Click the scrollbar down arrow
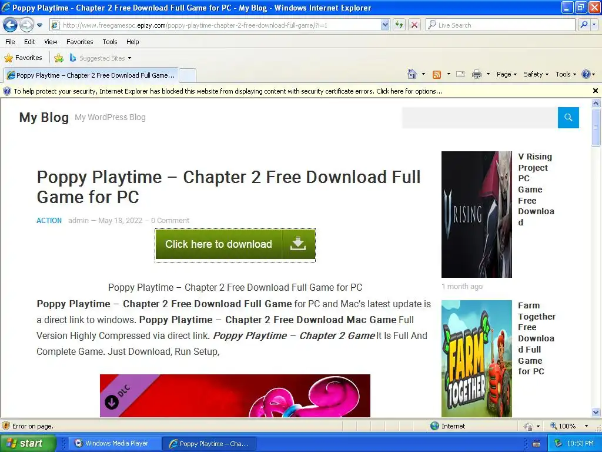This screenshot has height=452, width=602. [596, 413]
